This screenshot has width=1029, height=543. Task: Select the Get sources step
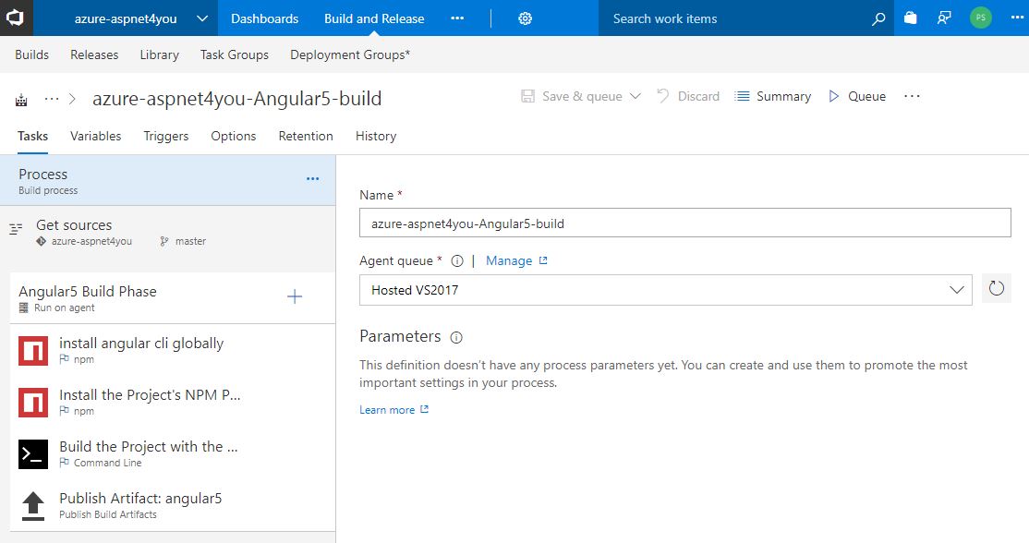click(167, 232)
